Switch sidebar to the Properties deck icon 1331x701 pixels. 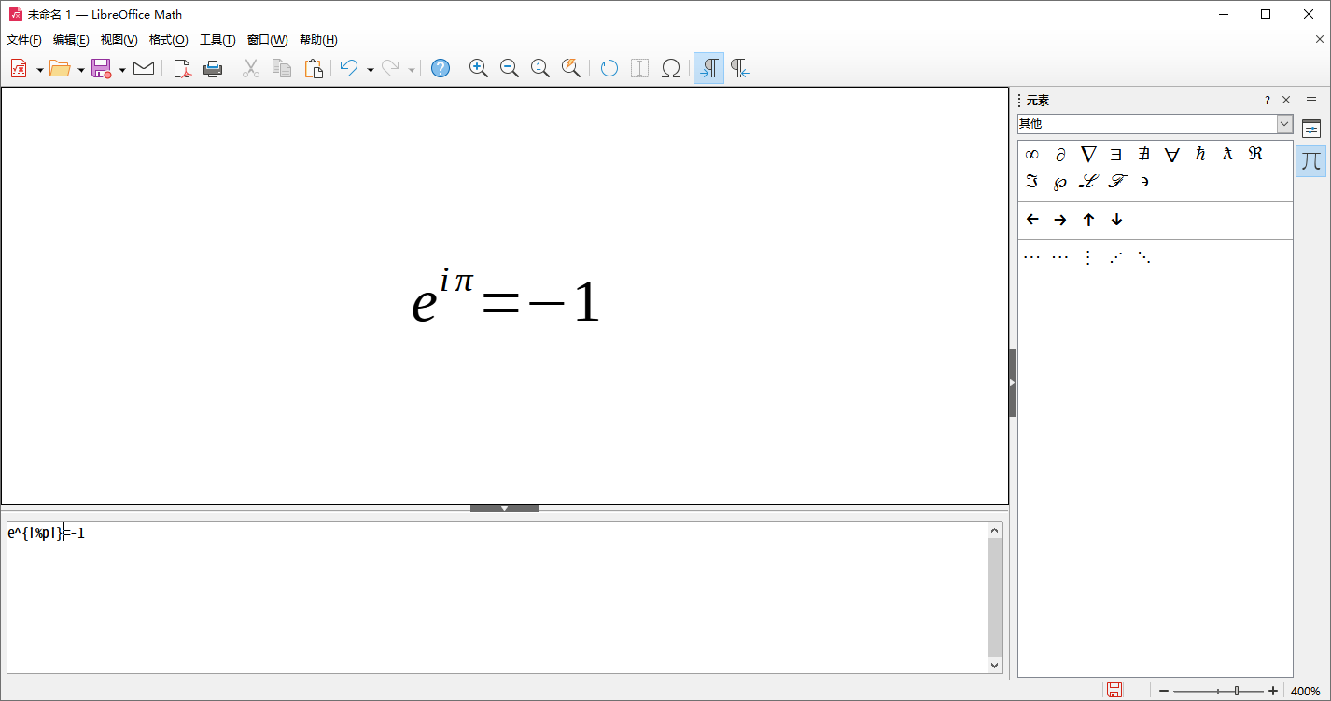point(1311,129)
